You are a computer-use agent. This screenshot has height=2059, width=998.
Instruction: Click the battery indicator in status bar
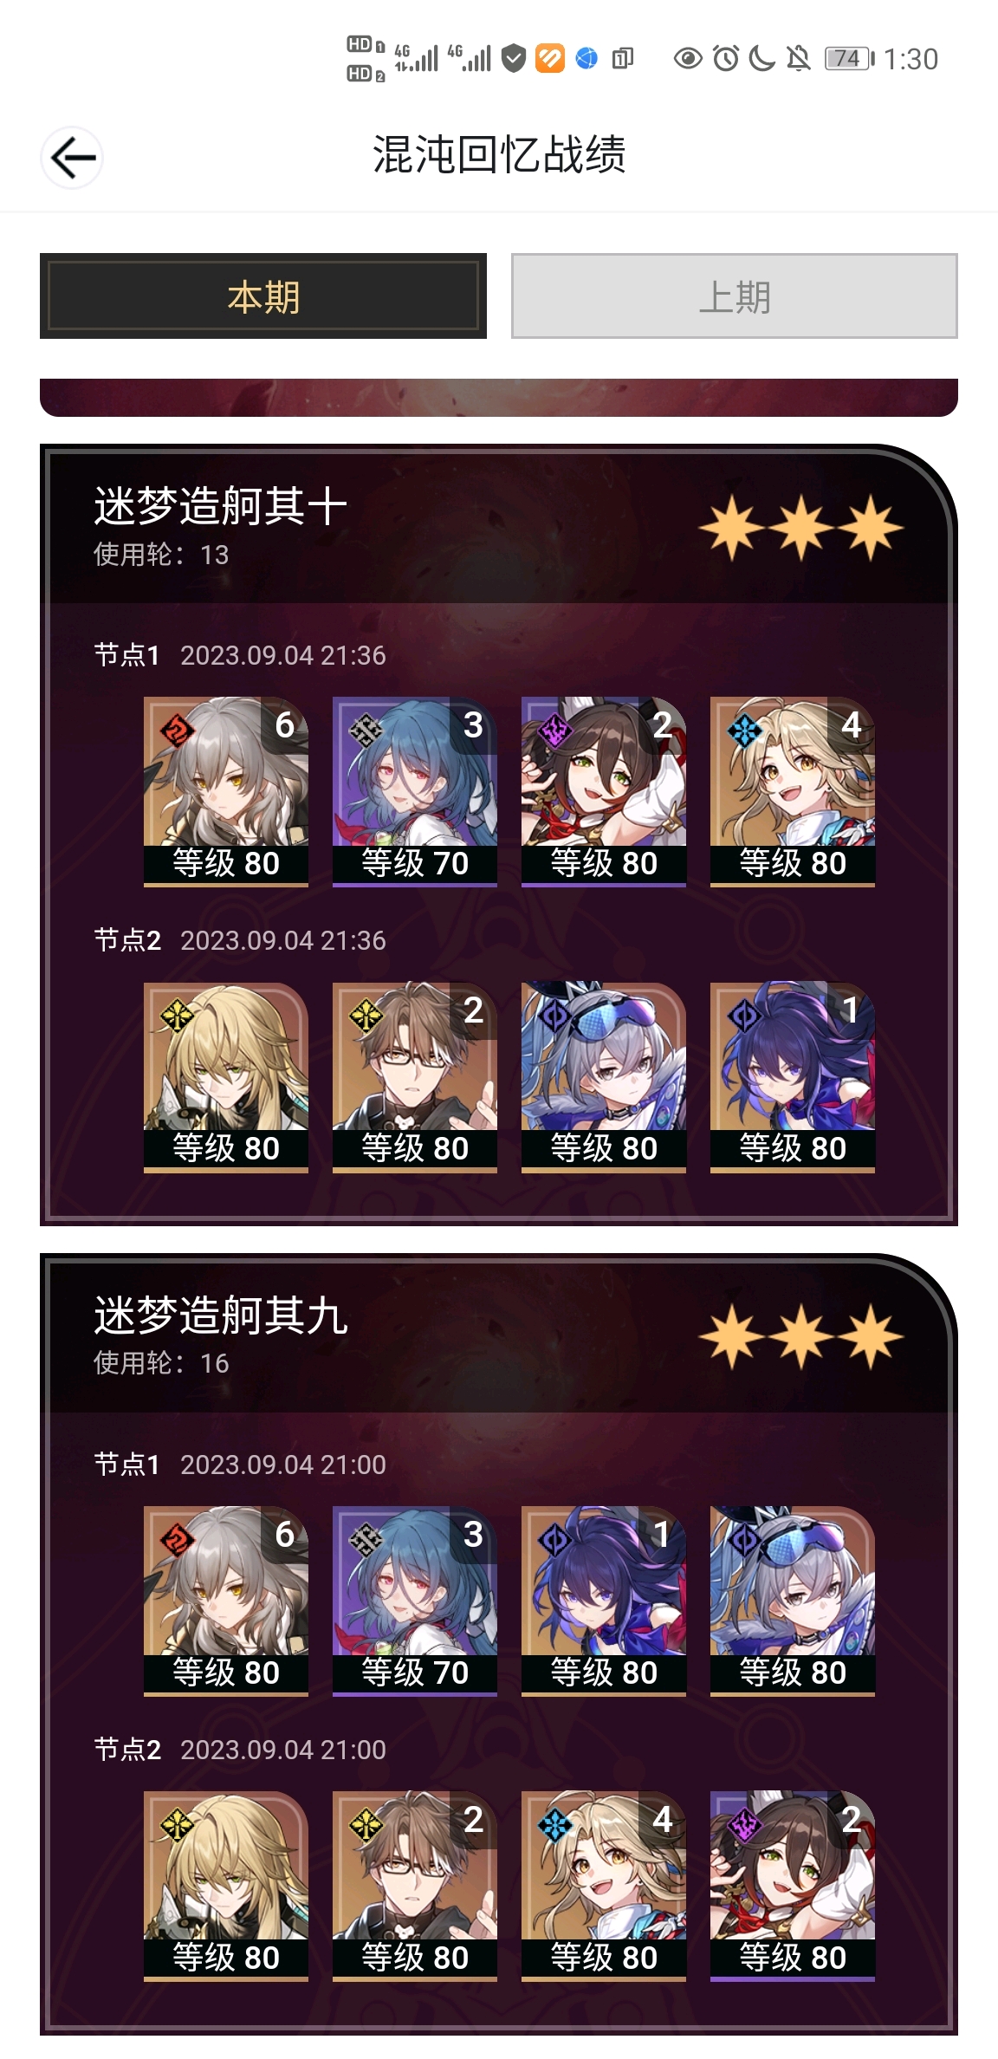[x=850, y=59]
